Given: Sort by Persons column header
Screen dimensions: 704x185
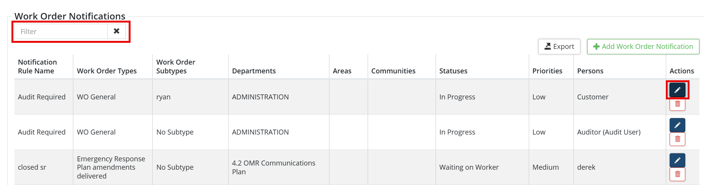Looking at the screenshot, I should pos(590,71).
